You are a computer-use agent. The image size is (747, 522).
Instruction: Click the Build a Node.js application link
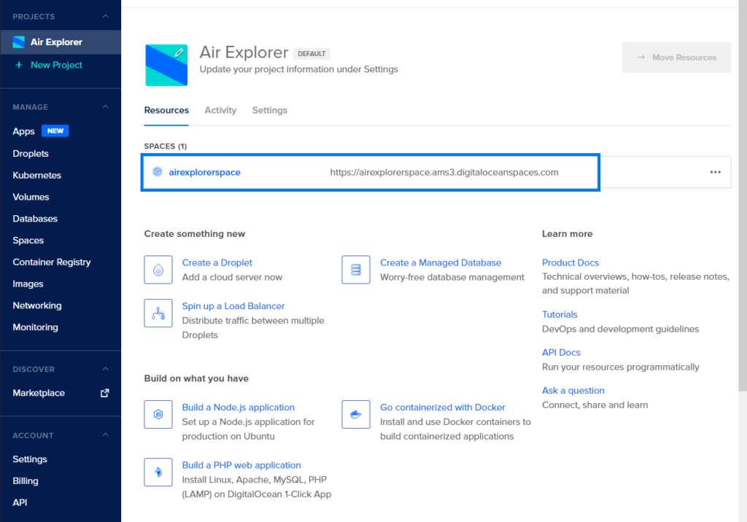point(239,408)
